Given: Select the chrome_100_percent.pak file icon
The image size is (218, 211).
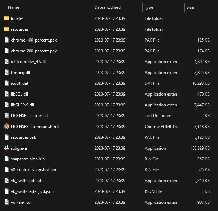Looking at the screenshot, I should pyautogui.click(x=7, y=40).
